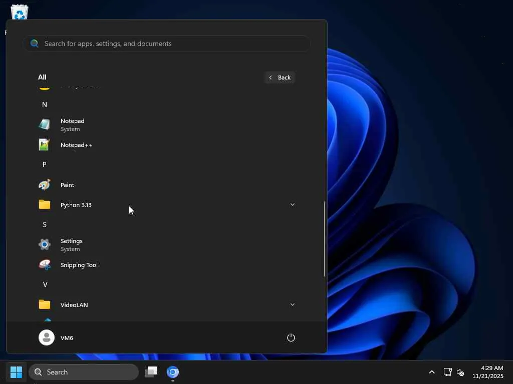
Task: Click the Windows Start button
Action: tap(16, 372)
